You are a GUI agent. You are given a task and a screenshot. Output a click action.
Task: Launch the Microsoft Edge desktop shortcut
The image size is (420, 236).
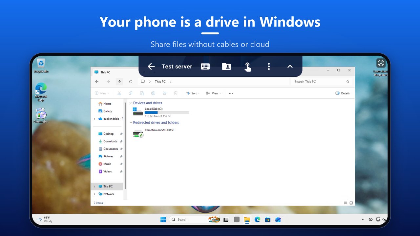[41, 92]
